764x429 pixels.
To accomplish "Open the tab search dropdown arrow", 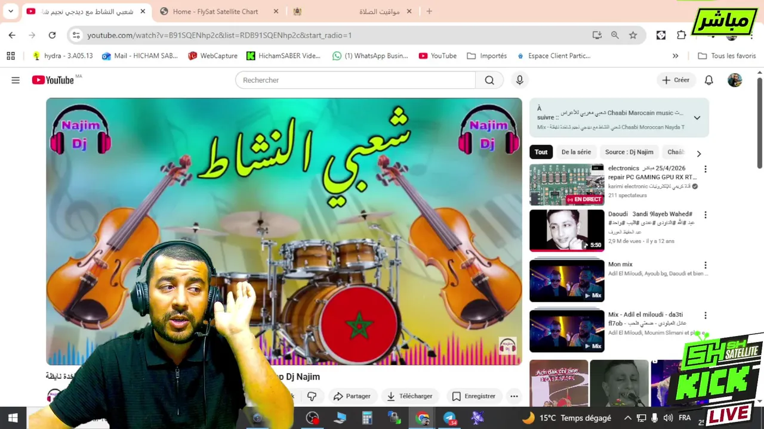I will (x=11, y=11).
